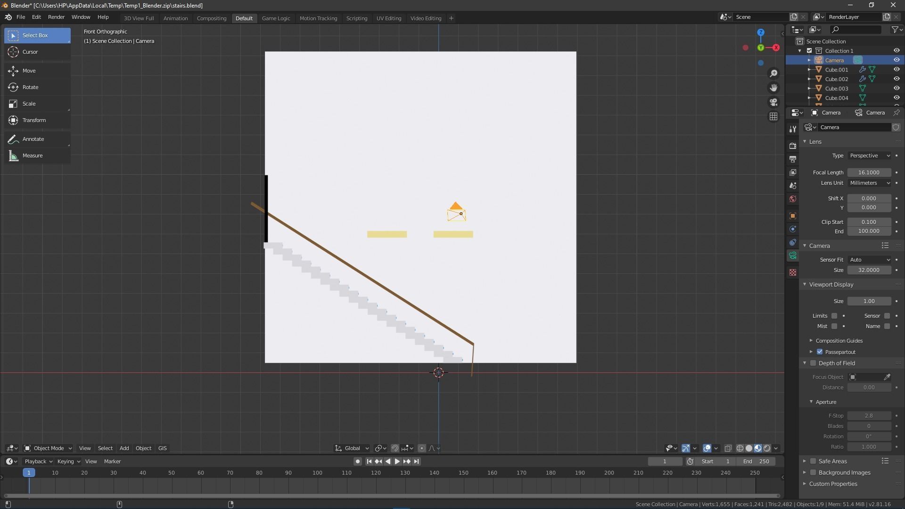Open the Sensor Fit Auto dropdown

(x=870, y=260)
